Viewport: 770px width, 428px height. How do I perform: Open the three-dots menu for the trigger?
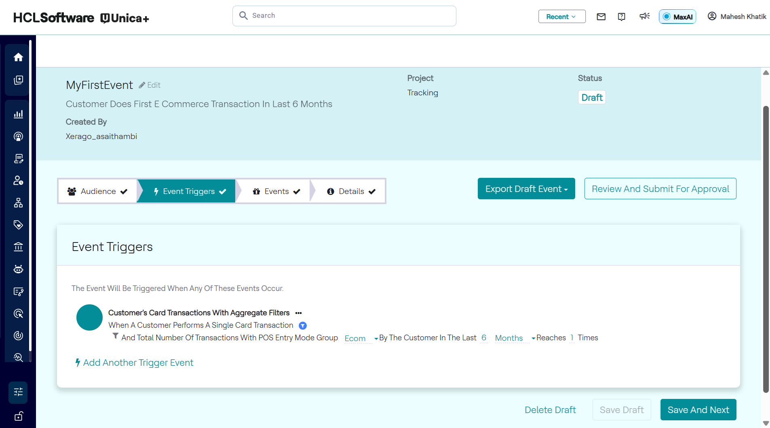click(299, 313)
